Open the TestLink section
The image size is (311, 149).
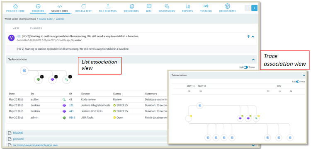click(x=206, y=8)
